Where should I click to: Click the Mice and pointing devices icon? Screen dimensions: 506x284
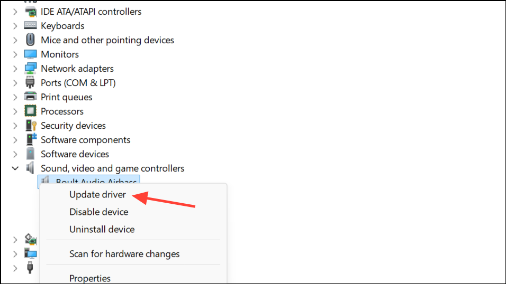(31, 40)
